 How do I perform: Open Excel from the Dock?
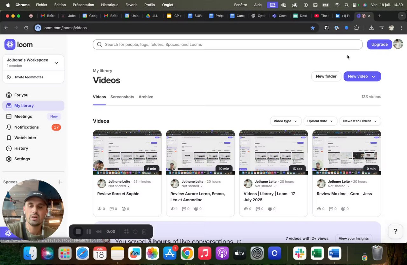pos(317,254)
